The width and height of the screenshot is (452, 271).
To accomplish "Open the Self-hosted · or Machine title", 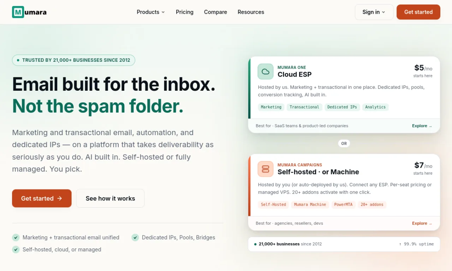I will [x=318, y=172].
